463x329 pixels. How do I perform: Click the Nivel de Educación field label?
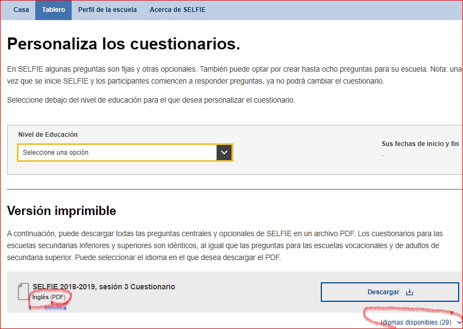pyautogui.click(x=48, y=135)
